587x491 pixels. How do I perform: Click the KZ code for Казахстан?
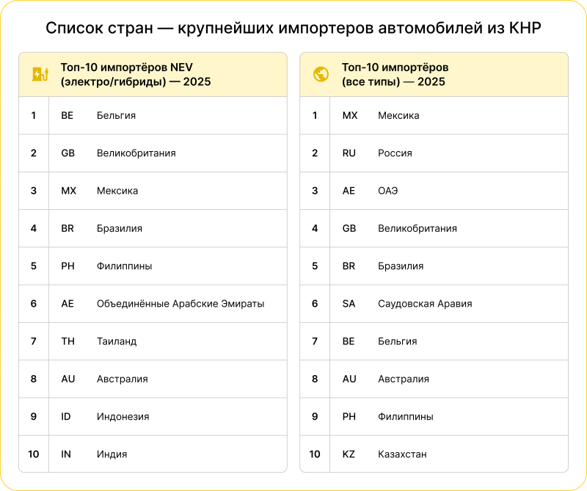coord(350,454)
